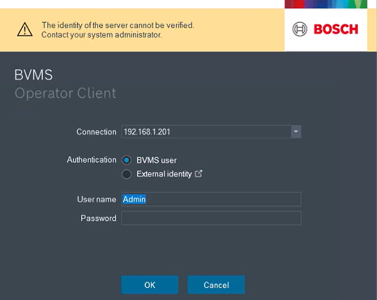Click the server identity warning message text
Image resolution: width=377 pixels, height=300 pixels.
[118, 30]
